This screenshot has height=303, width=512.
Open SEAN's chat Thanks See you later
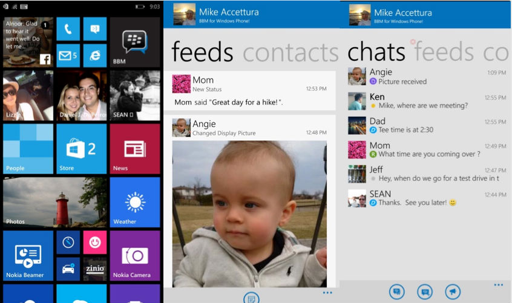[x=427, y=198]
